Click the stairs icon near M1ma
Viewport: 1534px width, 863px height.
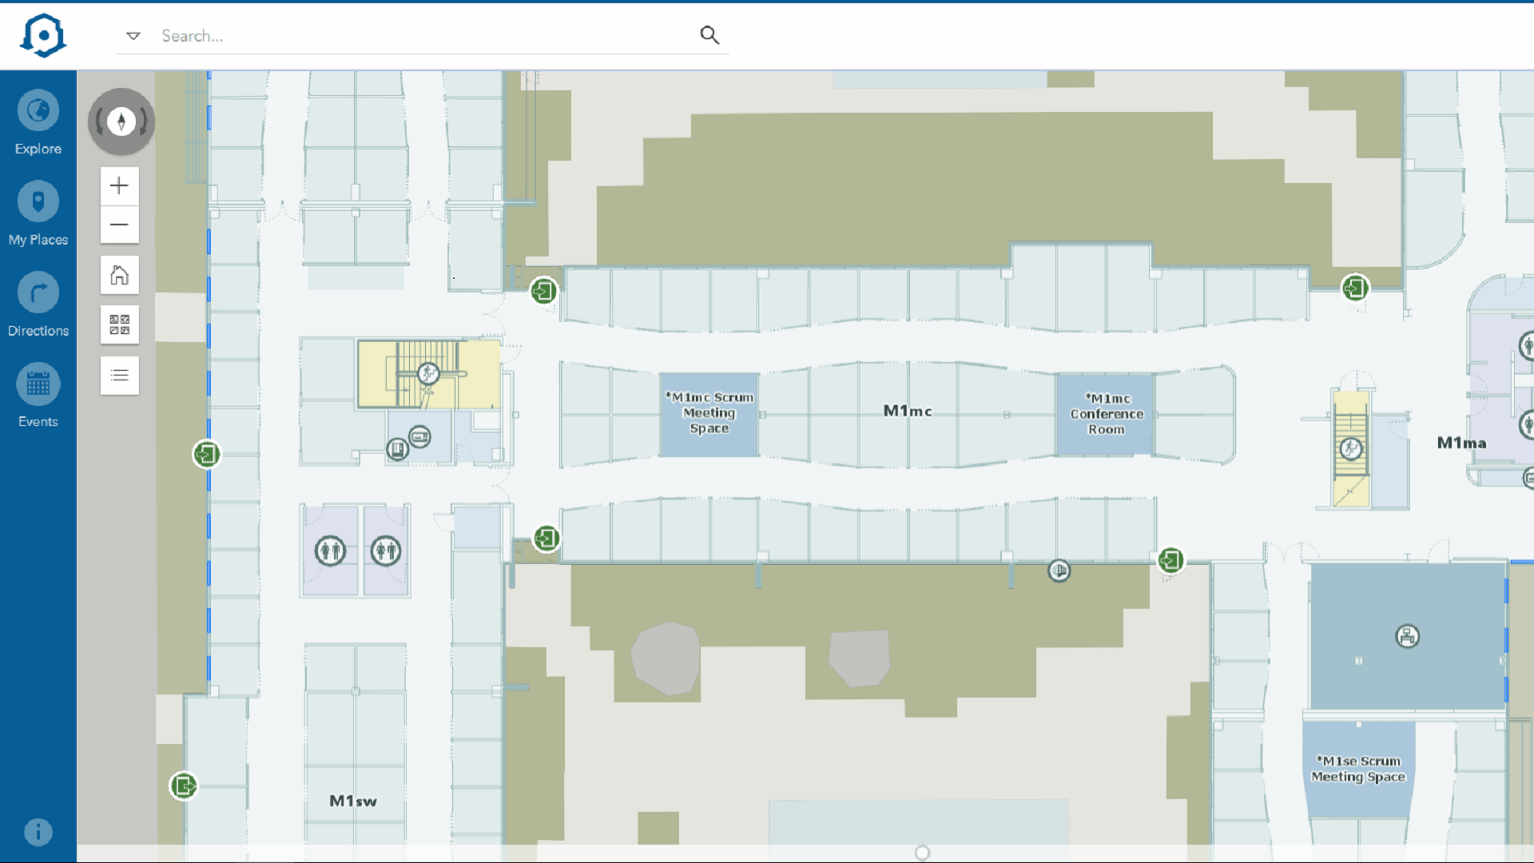point(1351,448)
